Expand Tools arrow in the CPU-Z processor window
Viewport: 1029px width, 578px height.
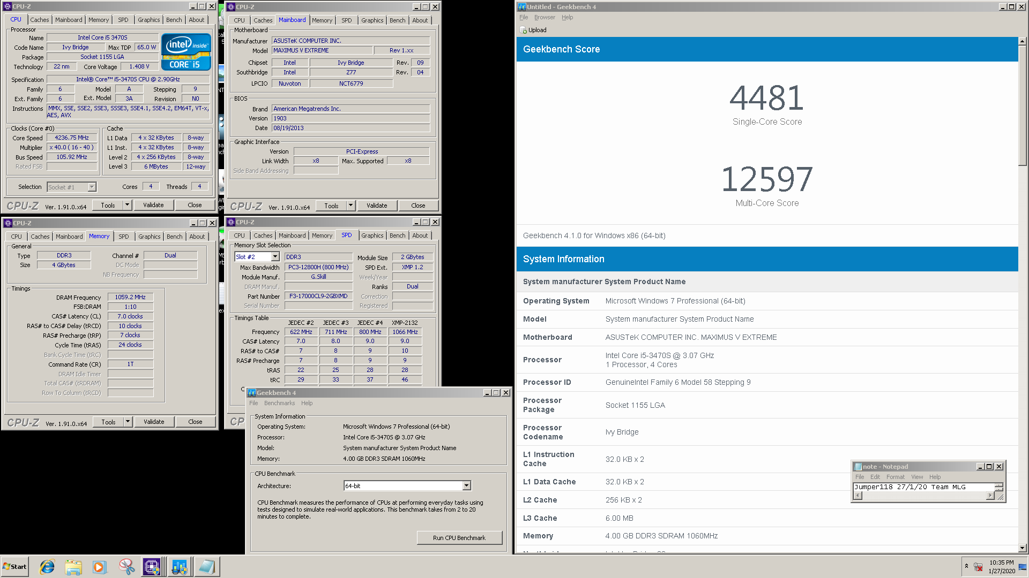pyautogui.click(x=127, y=205)
